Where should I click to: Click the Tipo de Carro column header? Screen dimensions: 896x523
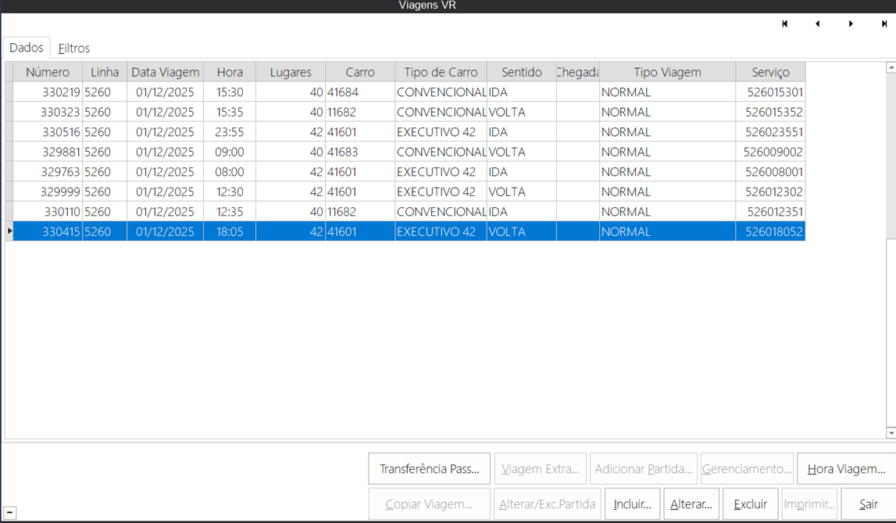click(x=441, y=72)
